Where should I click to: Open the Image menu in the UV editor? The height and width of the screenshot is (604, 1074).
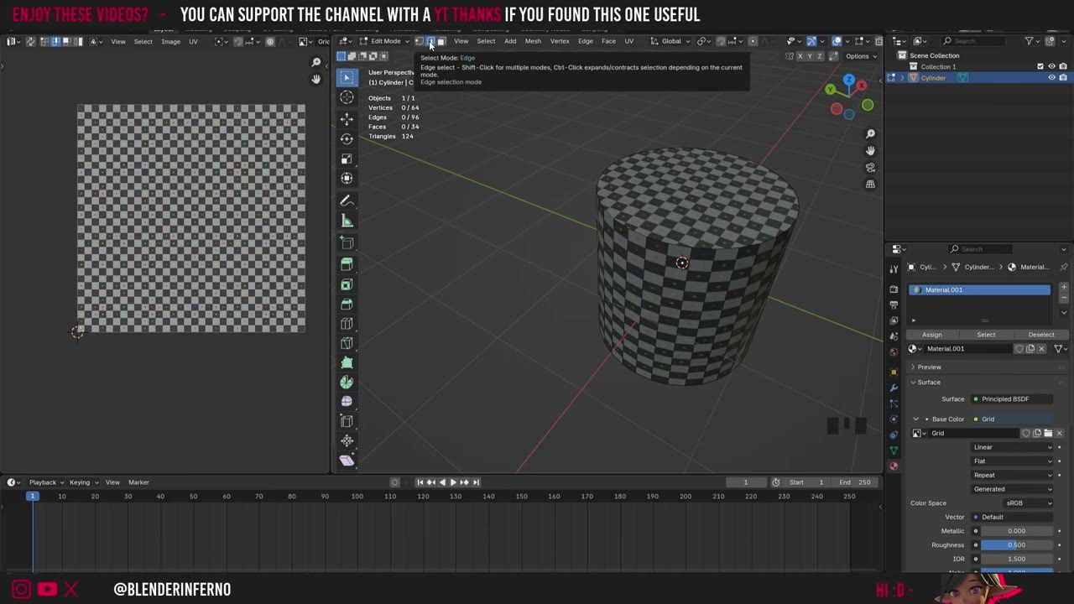(x=170, y=41)
